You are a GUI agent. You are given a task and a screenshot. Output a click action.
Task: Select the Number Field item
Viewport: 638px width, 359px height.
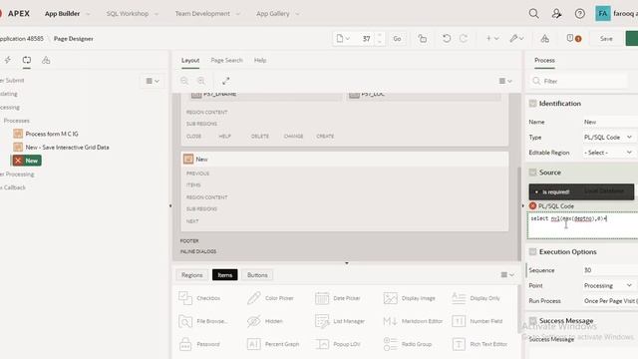point(477,321)
